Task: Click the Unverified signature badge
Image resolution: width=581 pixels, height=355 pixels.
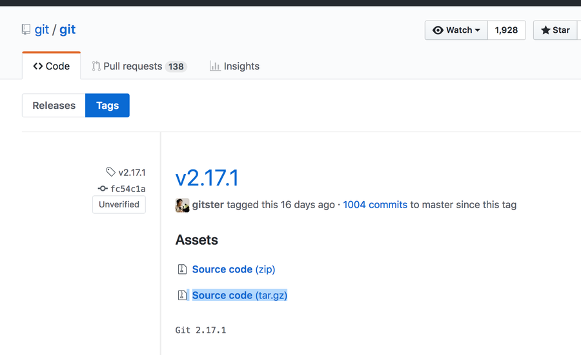Action: tap(119, 204)
